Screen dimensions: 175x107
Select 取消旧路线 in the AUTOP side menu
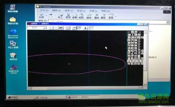pyautogui.click(x=136, y=37)
